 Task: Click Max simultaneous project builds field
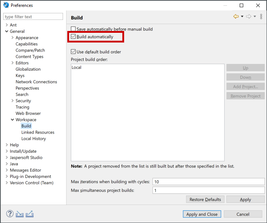tap(209, 190)
